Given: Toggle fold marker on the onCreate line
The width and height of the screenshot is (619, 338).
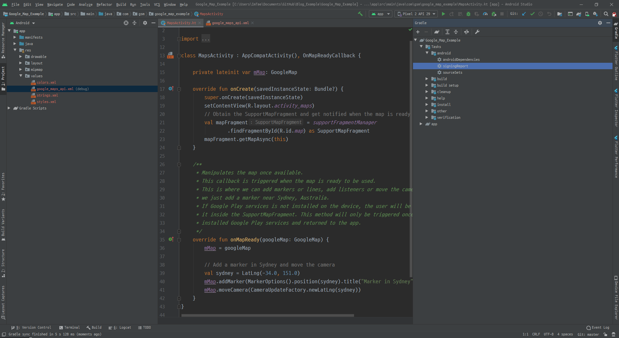Looking at the screenshot, I should [x=179, y=89].
